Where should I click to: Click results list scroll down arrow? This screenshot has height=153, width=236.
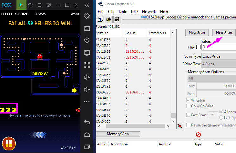pos(173,121)
